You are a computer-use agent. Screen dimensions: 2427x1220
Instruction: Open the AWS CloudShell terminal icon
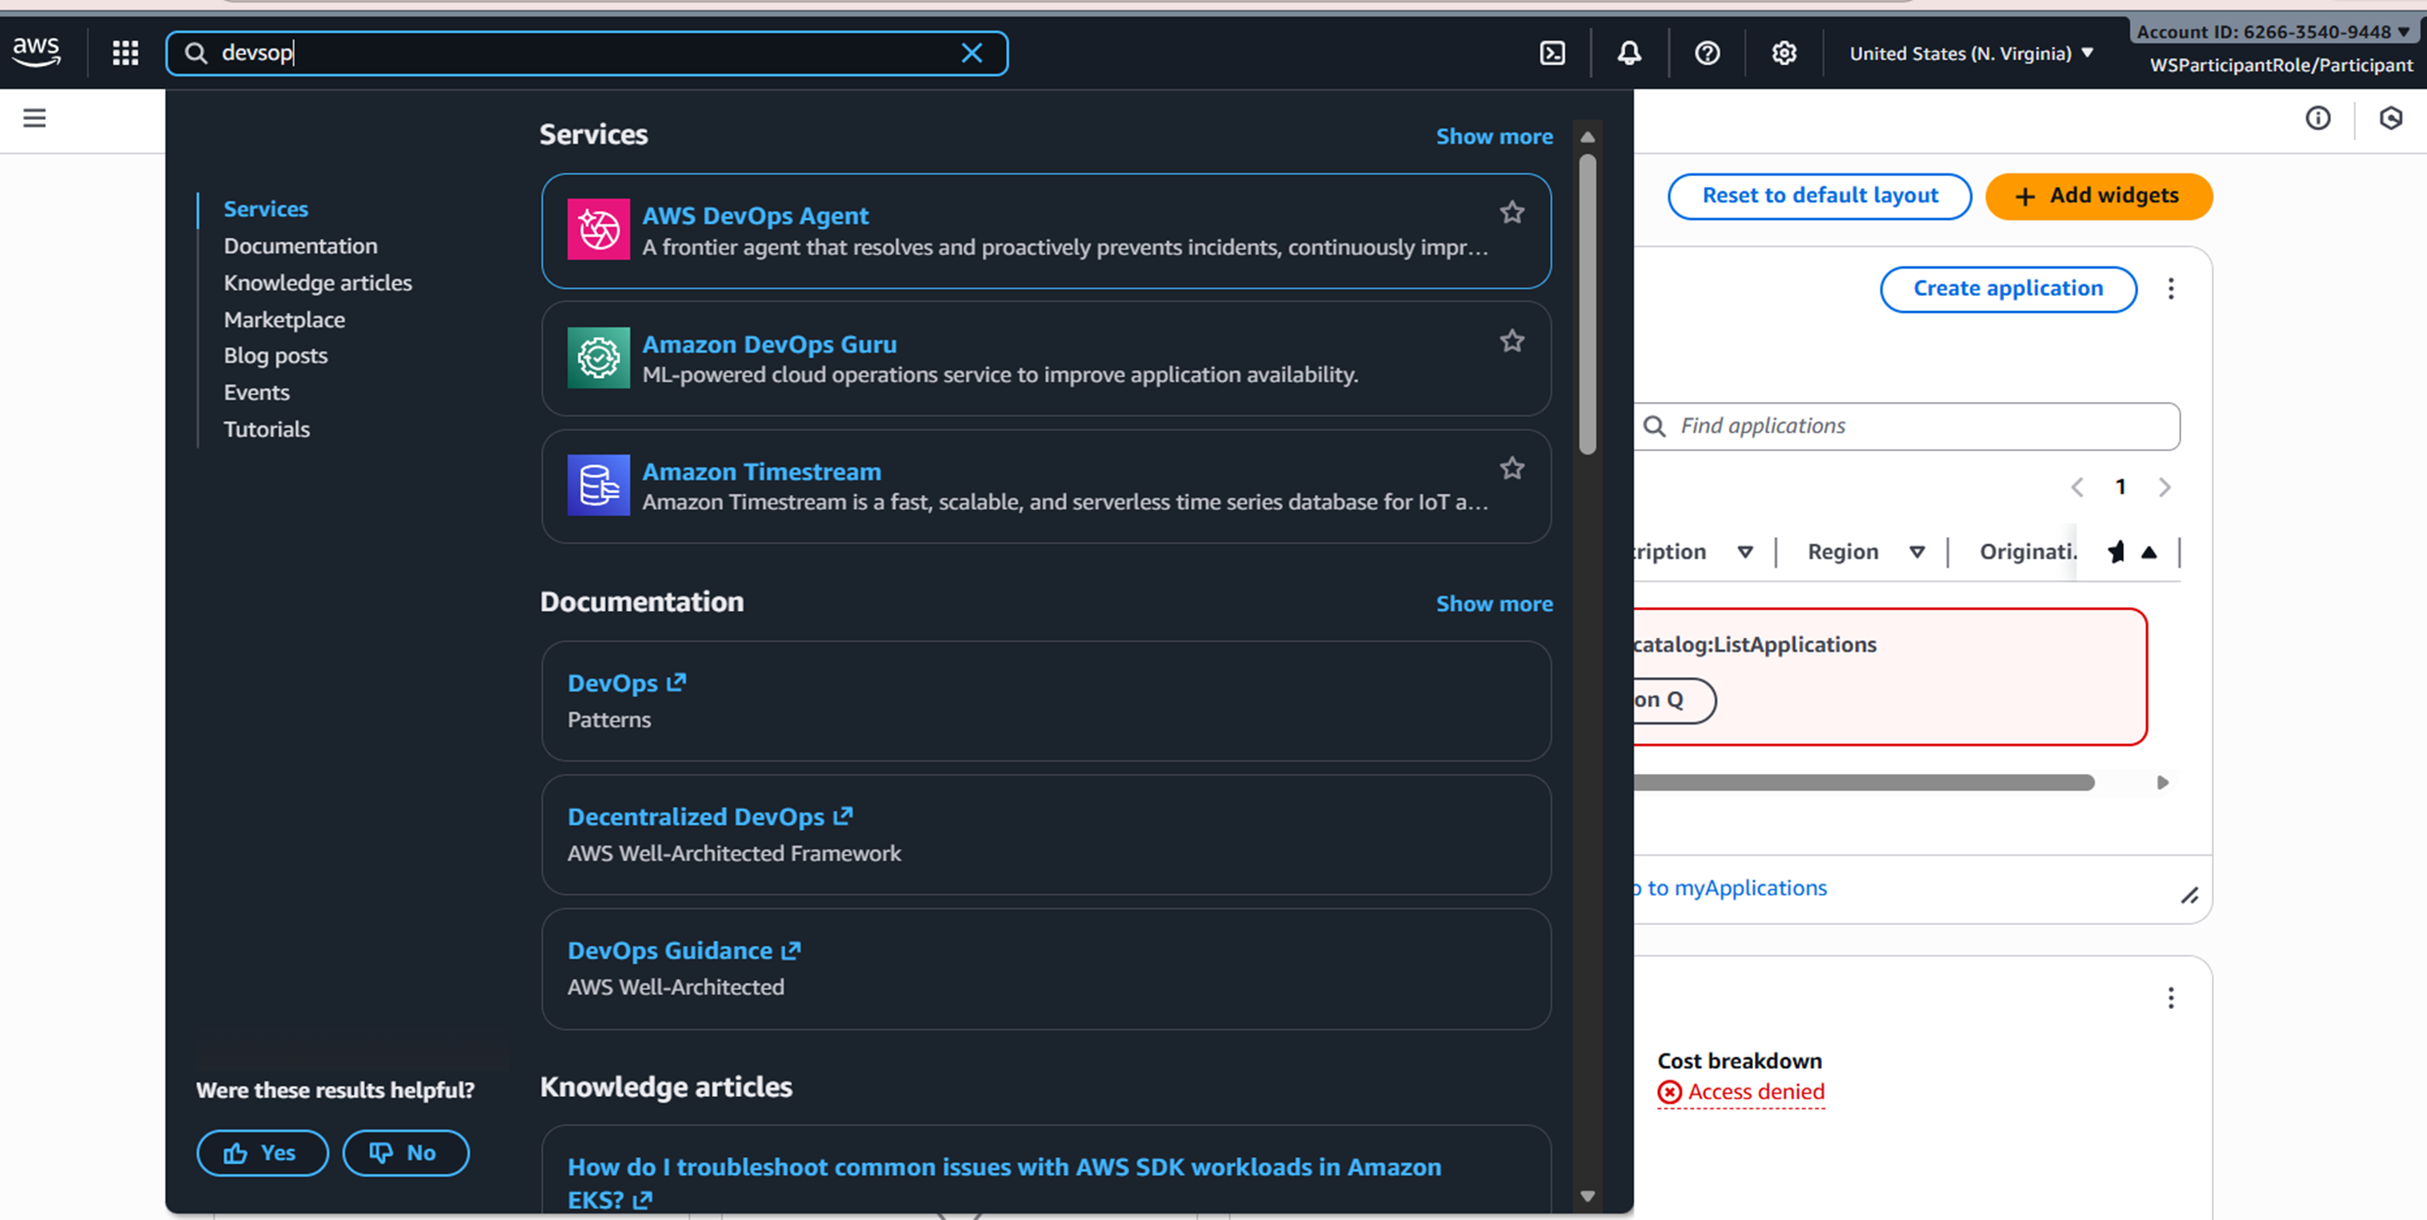(1552, 53)
